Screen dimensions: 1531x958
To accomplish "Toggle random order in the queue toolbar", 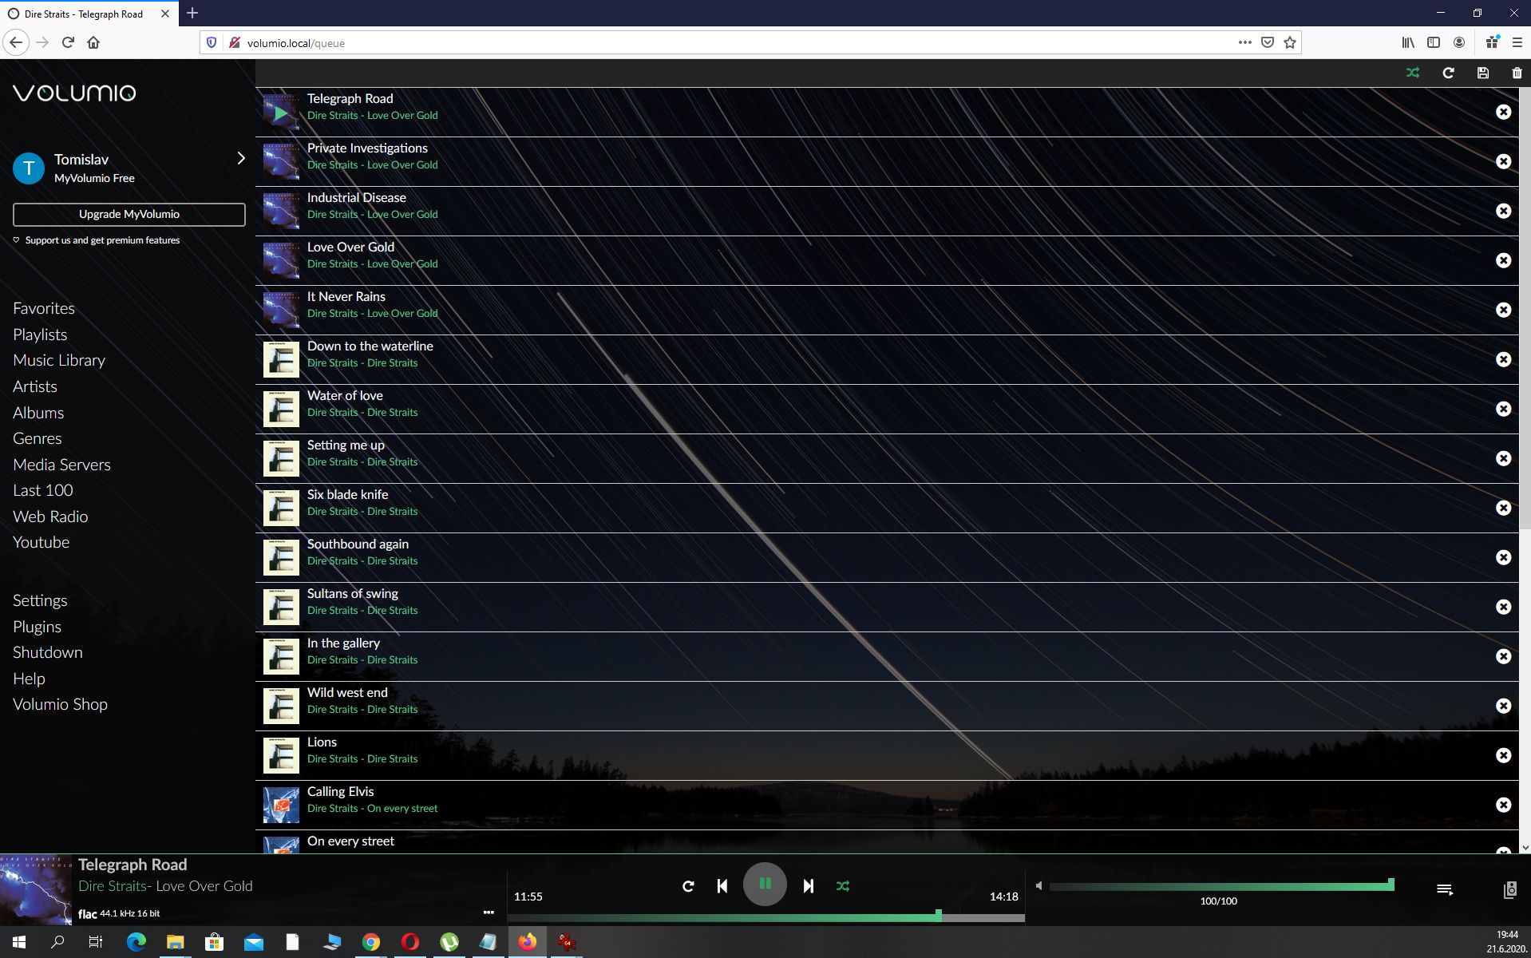I will pyautogui.click(x=1413, y=73).
